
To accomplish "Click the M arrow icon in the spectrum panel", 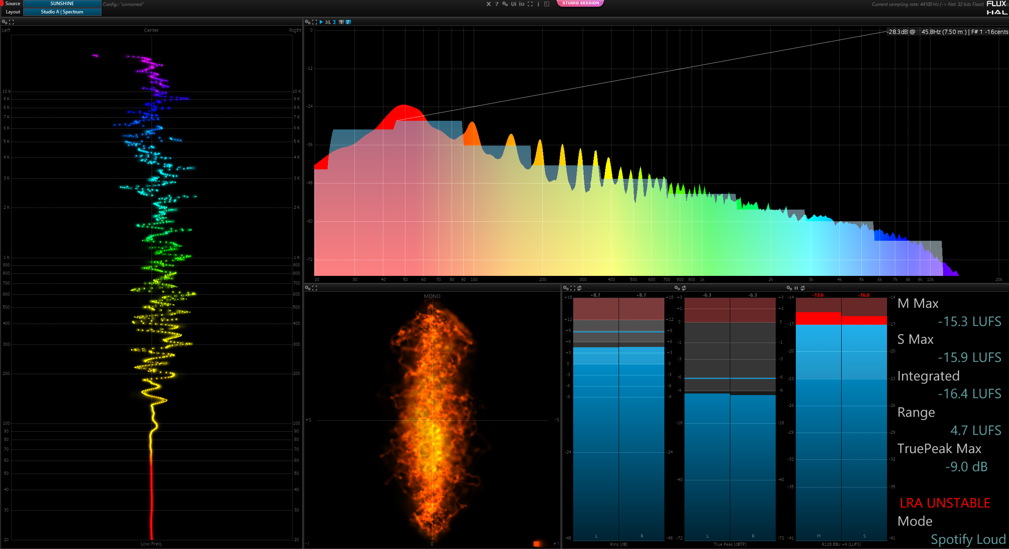I will (328, 22).
